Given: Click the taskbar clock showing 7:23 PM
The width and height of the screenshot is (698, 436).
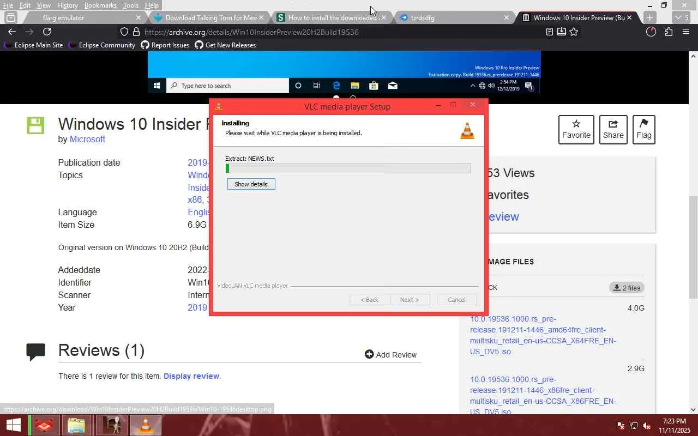Looking at the screenshot, I should (x=674, y=426).
